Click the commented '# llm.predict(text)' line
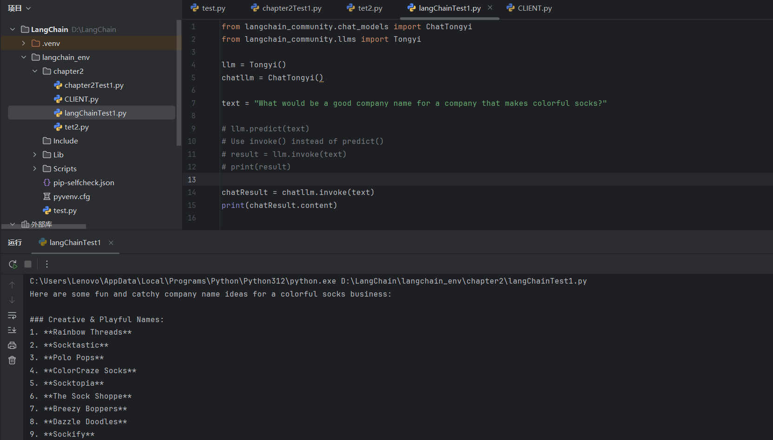Screen dimensions: 773x440 click(265, 129)
